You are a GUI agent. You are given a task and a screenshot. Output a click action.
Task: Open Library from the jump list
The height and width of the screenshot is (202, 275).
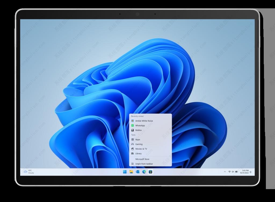138,153
